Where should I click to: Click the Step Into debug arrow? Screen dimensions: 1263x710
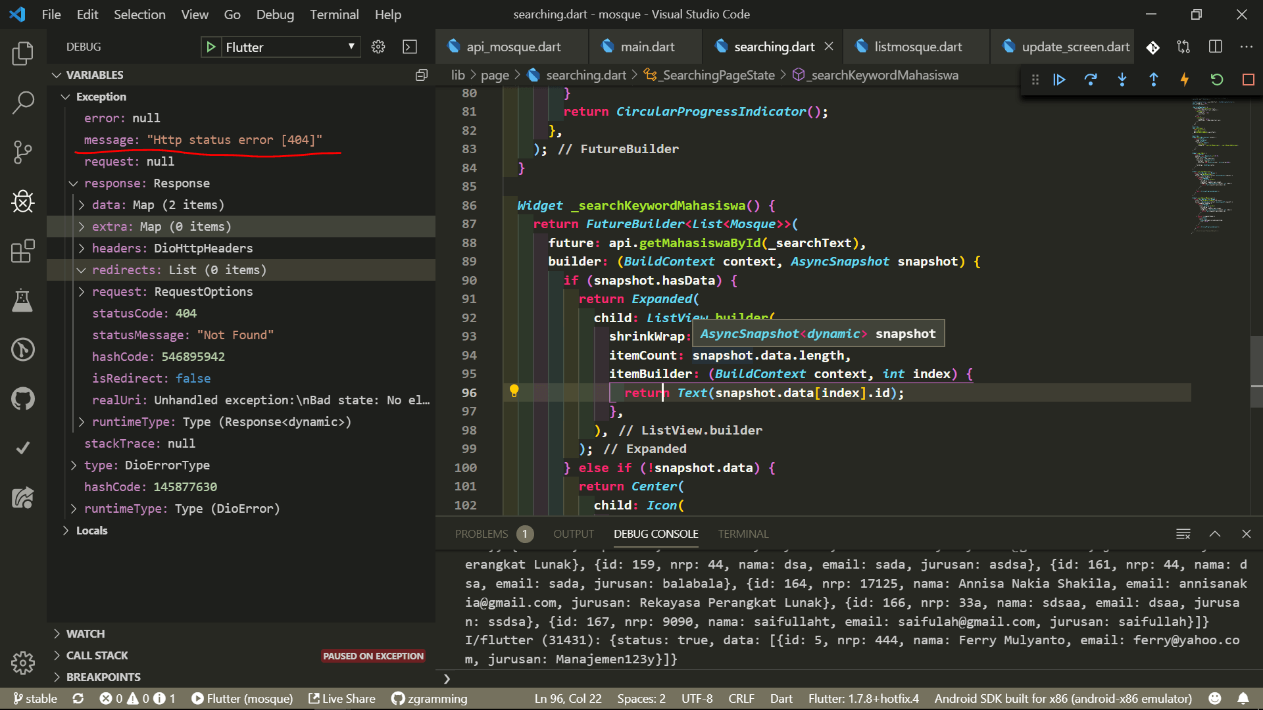coord(1122,80)
